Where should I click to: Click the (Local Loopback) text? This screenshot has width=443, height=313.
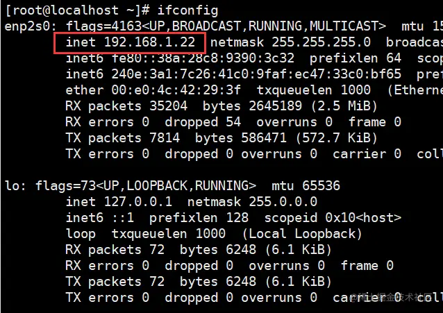tap(302, 234)
